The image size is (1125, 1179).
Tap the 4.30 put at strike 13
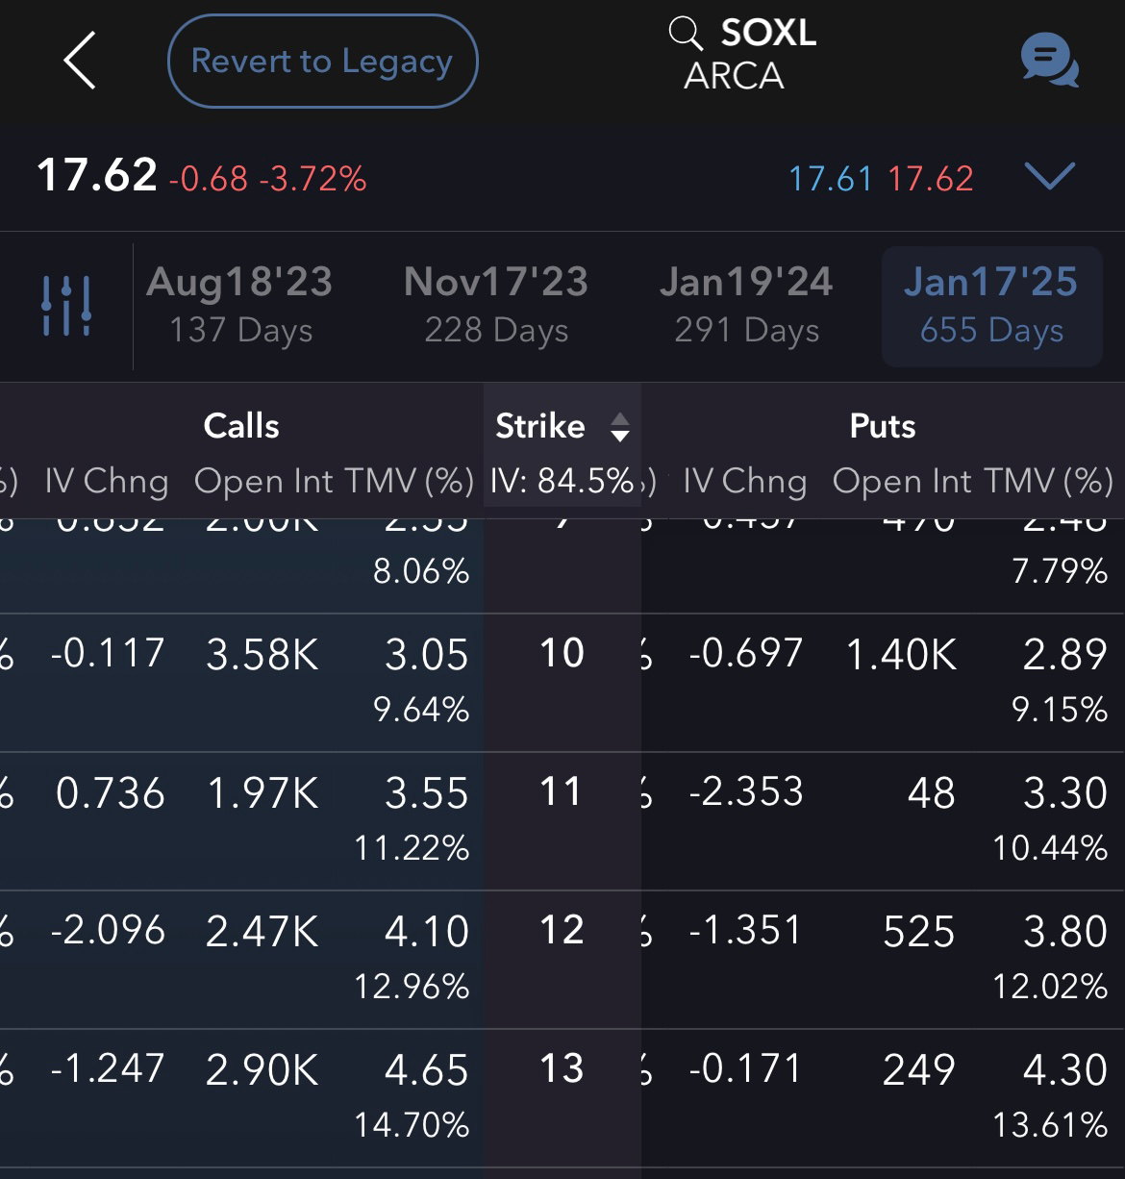pos(1064,1070)
